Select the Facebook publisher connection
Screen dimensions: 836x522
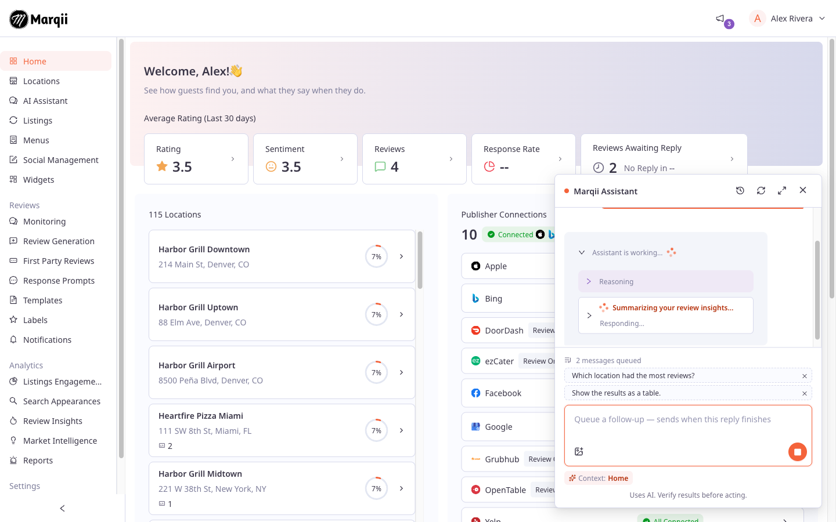509,393
